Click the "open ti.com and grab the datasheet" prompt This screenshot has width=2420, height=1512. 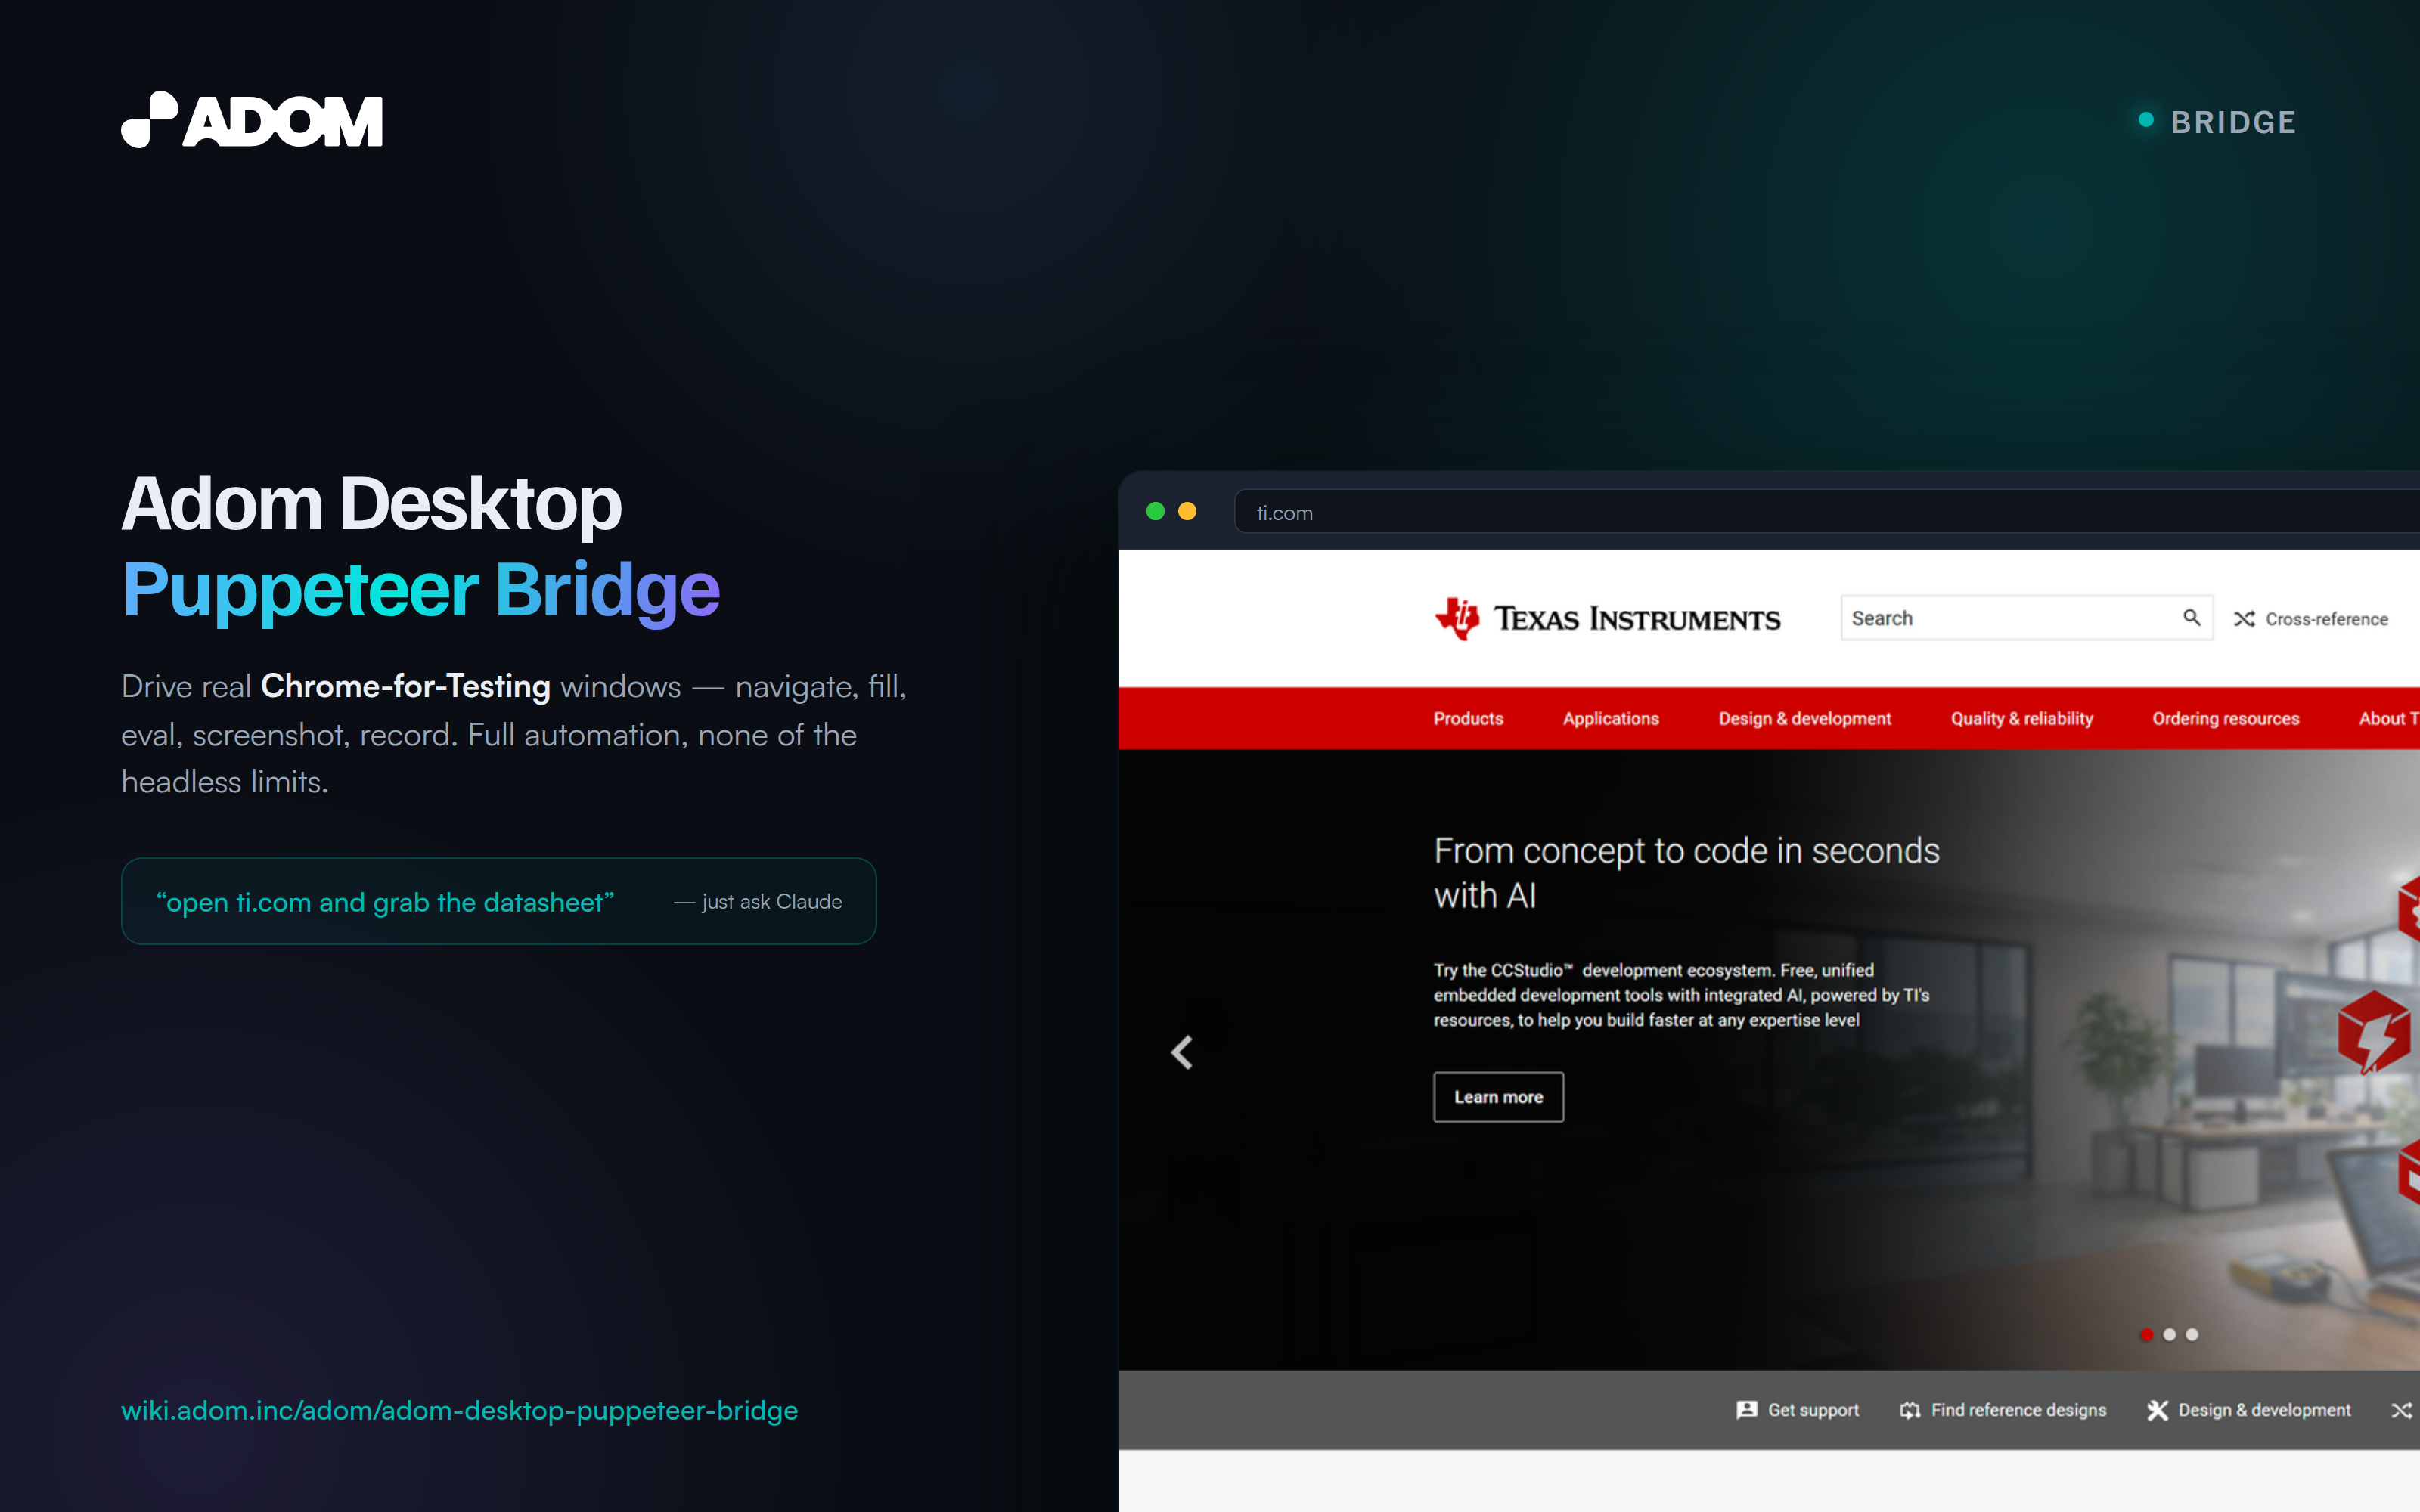(x=385, y=902)
